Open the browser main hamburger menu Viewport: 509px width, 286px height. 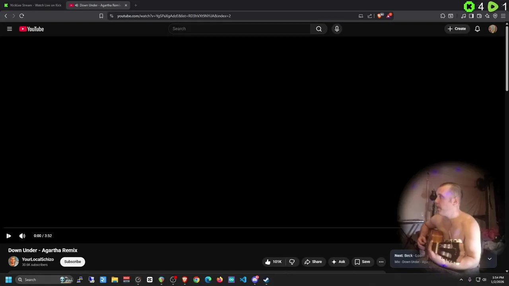503,16
